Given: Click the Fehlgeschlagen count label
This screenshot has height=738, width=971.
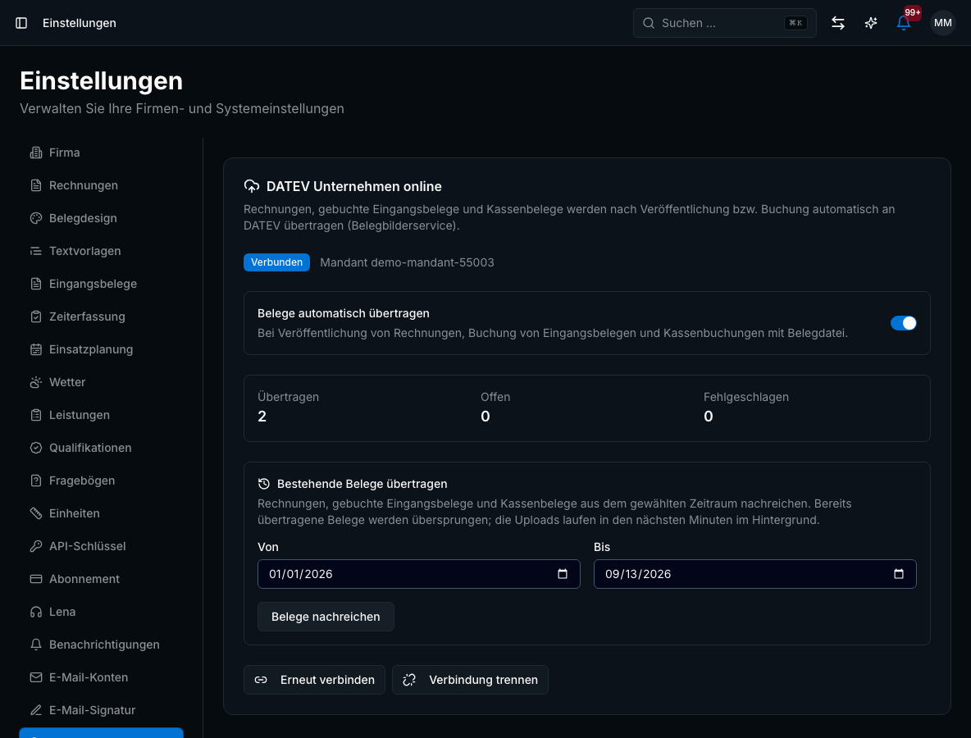Looking at the screenshot, I should (x=746, y=397).
